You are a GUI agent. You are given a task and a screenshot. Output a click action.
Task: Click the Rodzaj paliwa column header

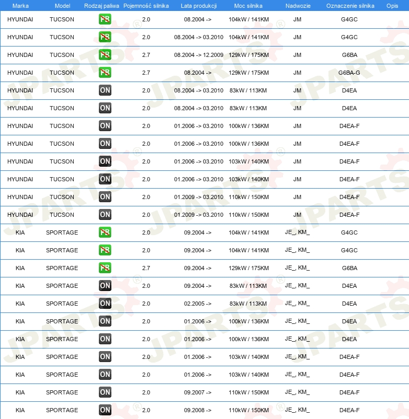pos(101,6)
